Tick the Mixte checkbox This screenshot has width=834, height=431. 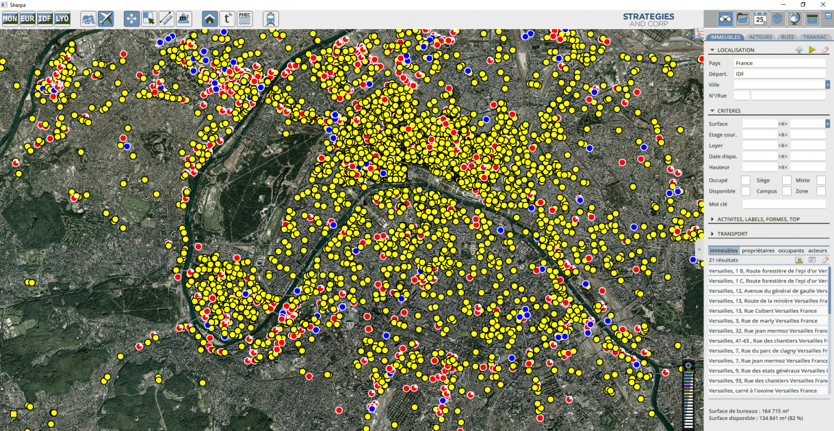pos(821,180)
